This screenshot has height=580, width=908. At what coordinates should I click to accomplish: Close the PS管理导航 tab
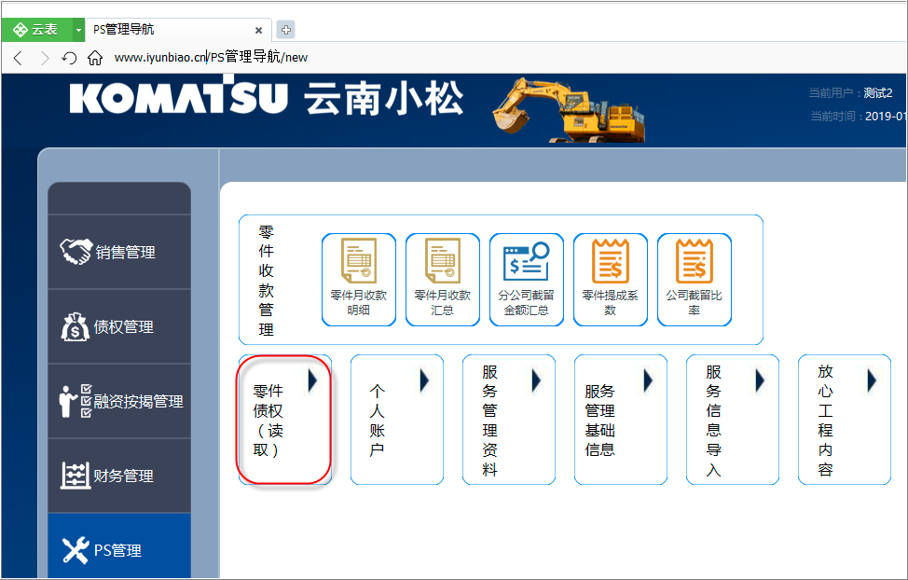pos(259,30)
